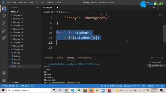Open File Explorer from taskbar
Image resolution: width=166 pixels, height=93 pixels.
(97, 90)
